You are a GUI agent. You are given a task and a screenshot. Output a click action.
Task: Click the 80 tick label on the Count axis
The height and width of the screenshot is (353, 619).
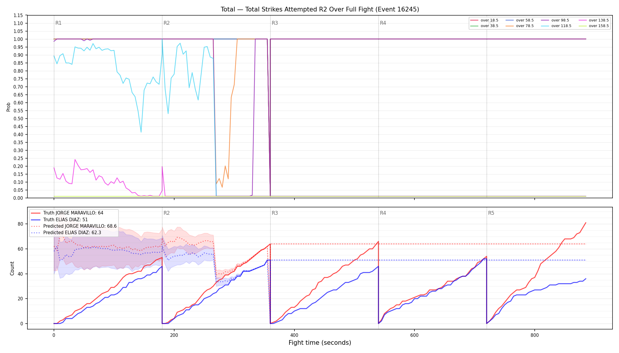[20, 224]
